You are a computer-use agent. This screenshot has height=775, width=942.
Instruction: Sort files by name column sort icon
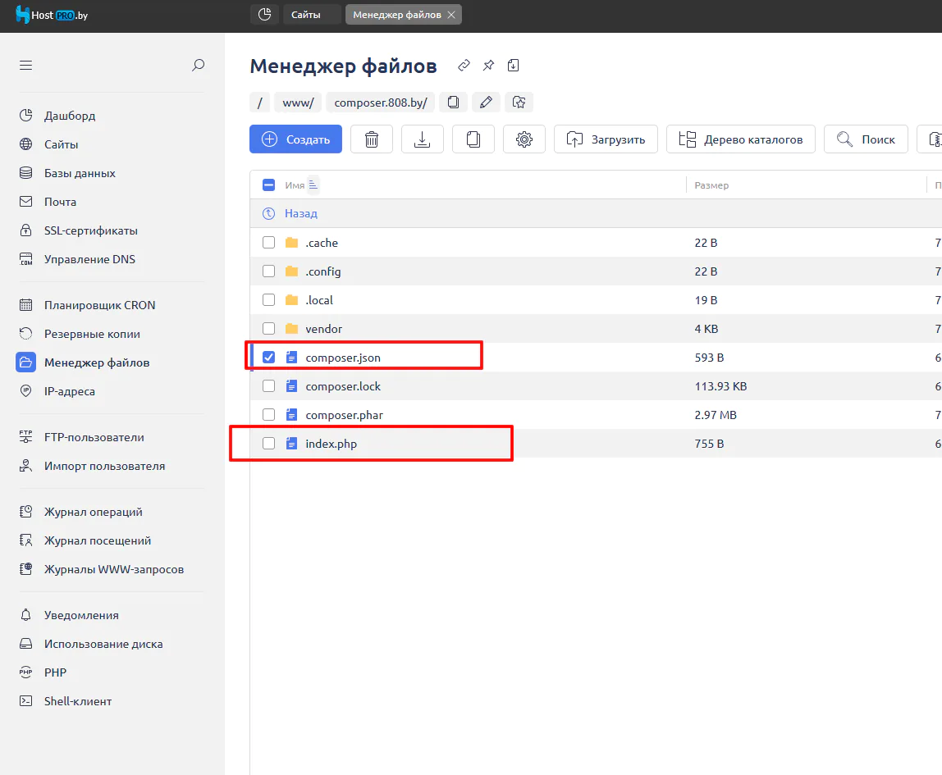point(313,185)
